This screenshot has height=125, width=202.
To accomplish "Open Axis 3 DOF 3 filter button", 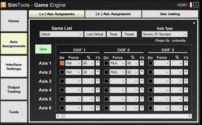I will 186,81.
